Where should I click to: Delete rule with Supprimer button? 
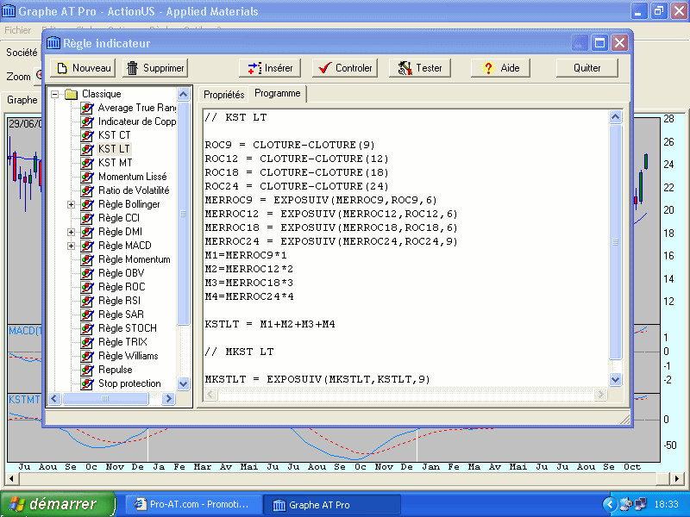coord(155,68)
